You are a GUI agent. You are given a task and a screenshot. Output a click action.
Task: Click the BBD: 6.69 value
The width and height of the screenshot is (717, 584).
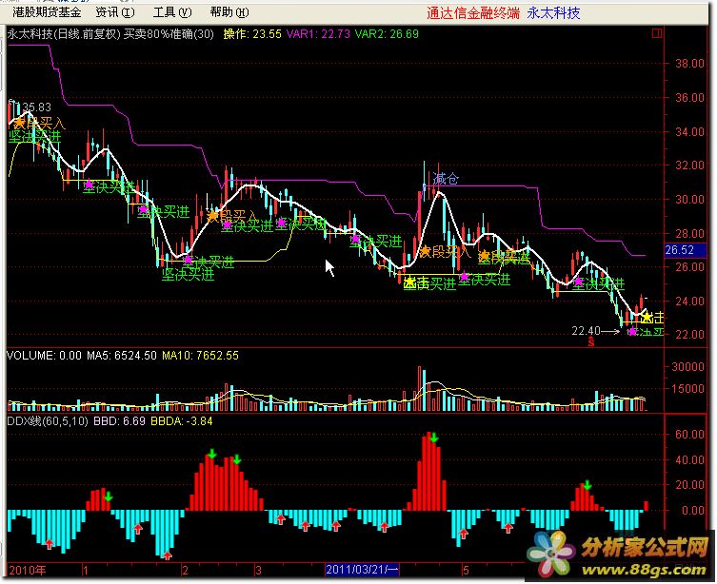pyautogui.click(x=119, y=421)
